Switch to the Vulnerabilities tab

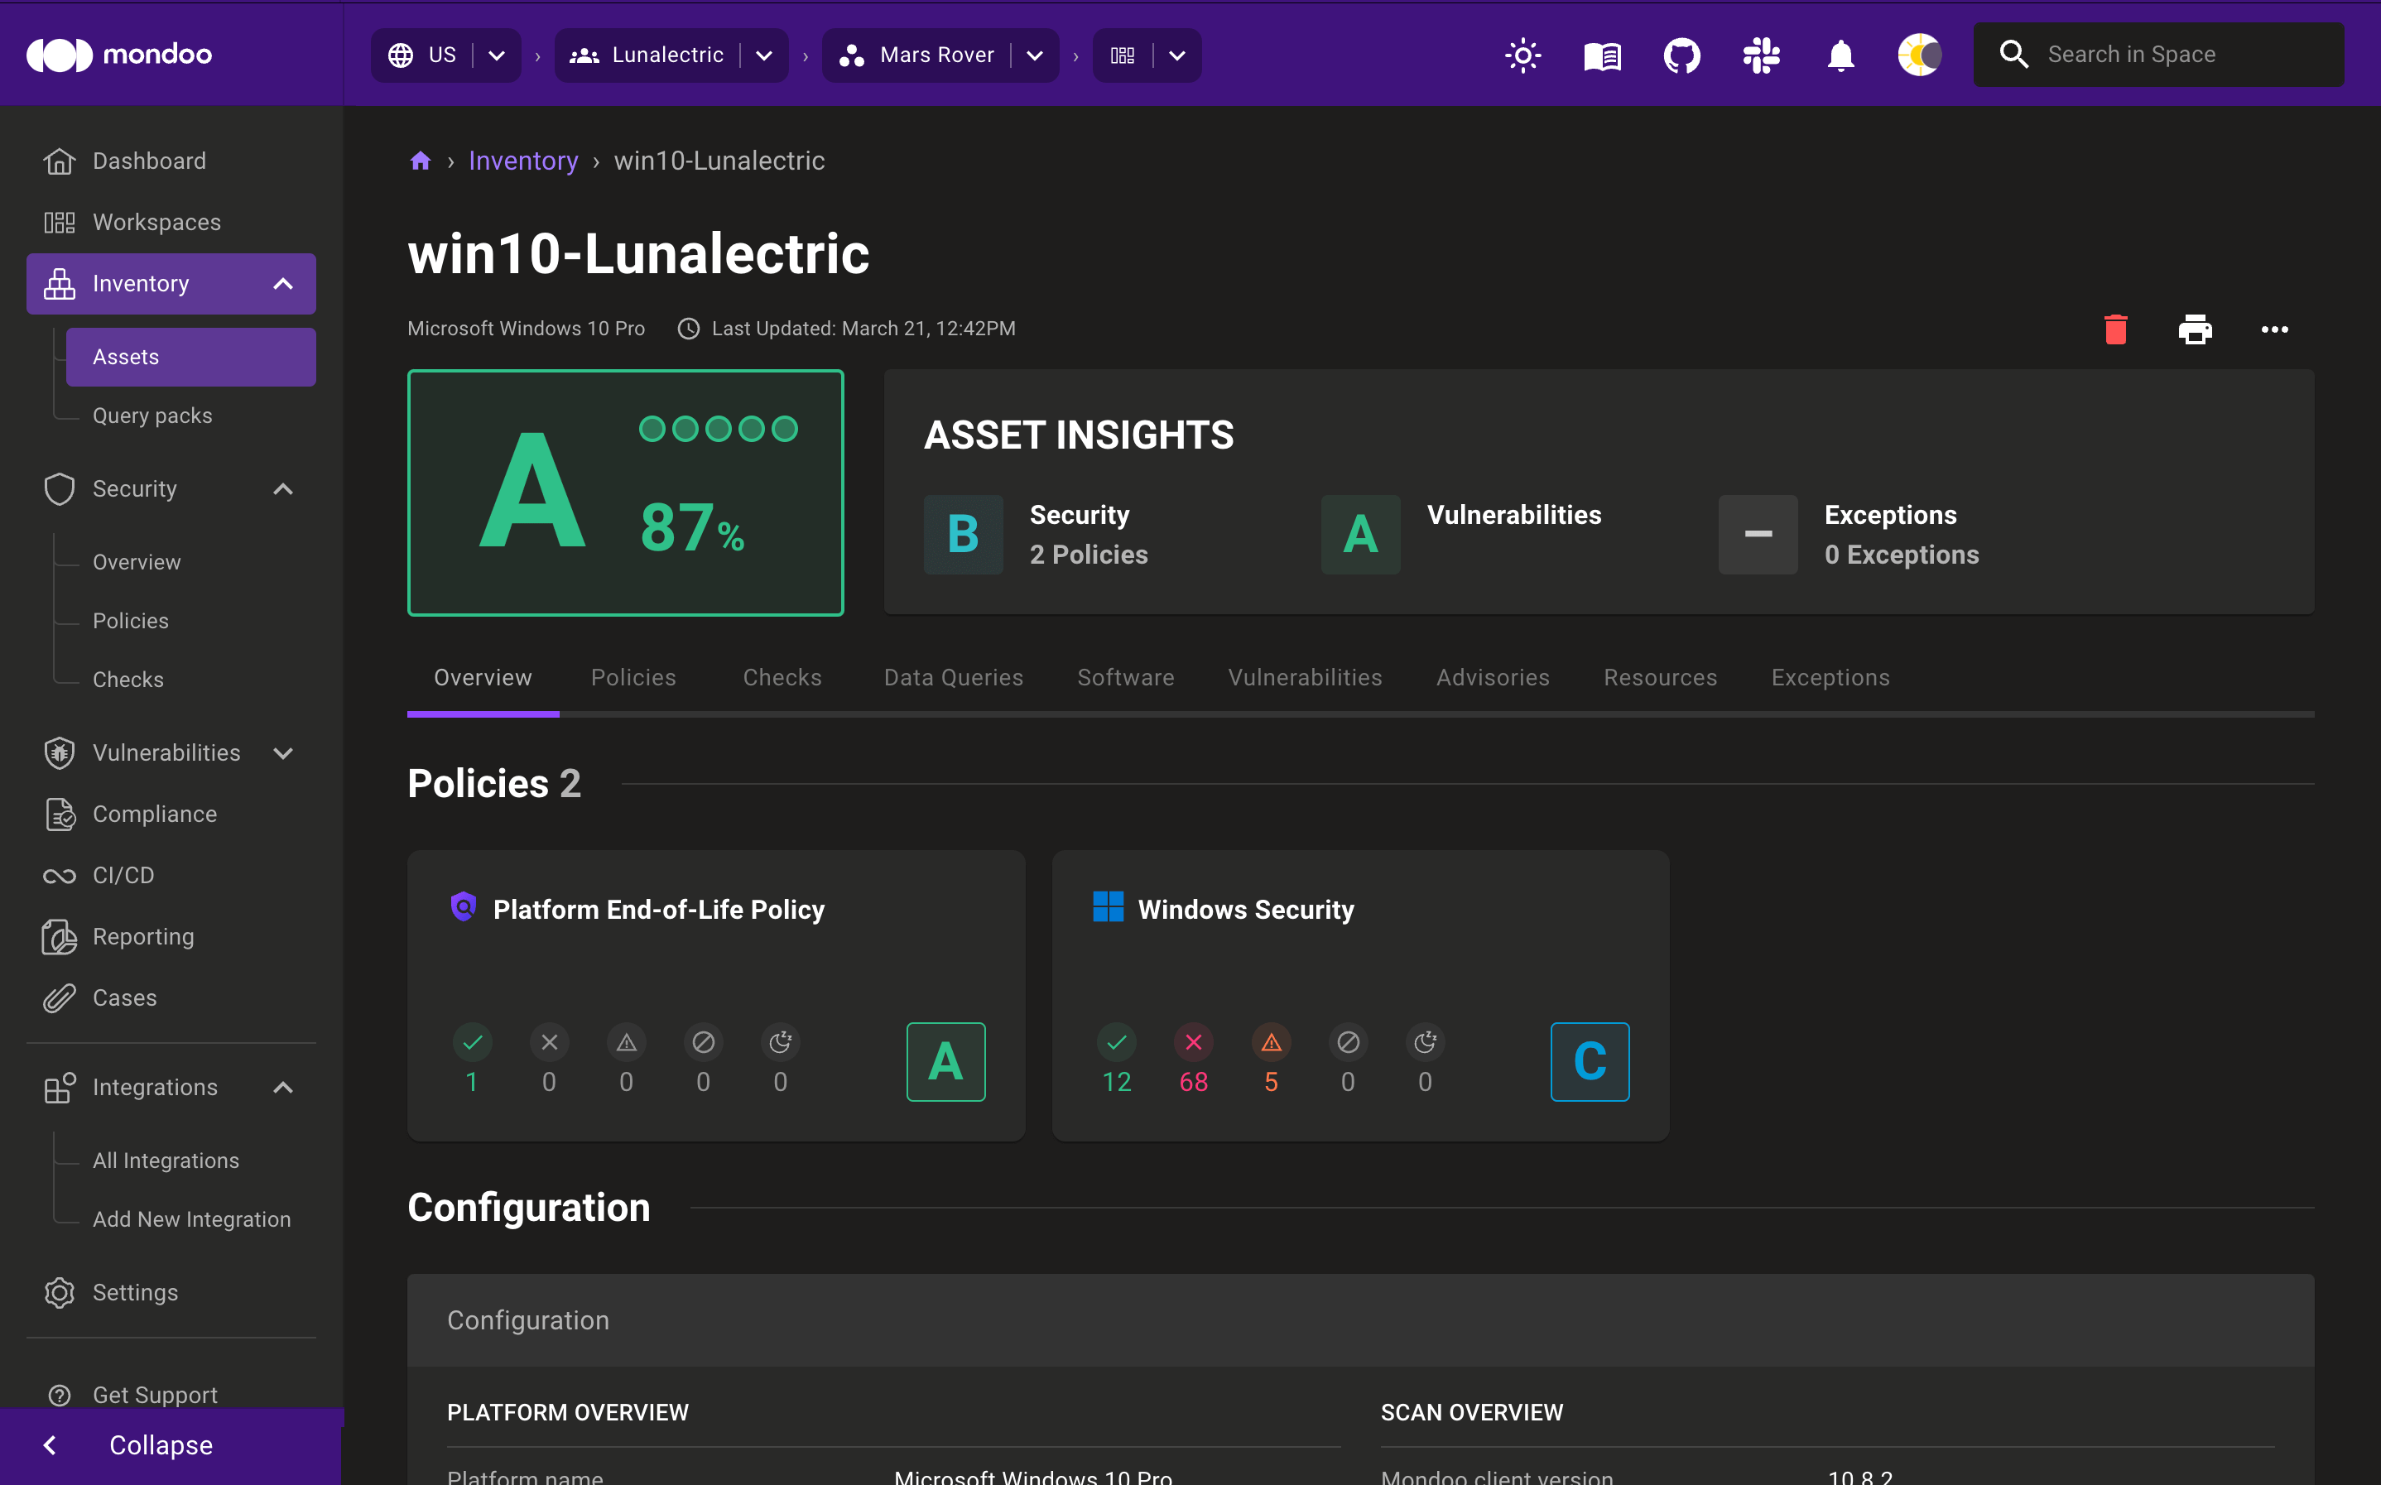[x=1305, y=677]
